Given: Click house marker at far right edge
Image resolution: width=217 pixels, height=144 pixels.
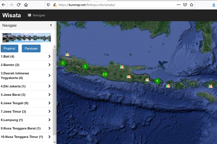Looking at the screenshot, I should (210, 86).
